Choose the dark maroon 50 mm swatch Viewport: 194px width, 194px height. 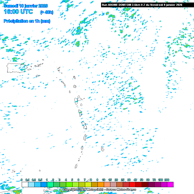(x=145, y=184)
